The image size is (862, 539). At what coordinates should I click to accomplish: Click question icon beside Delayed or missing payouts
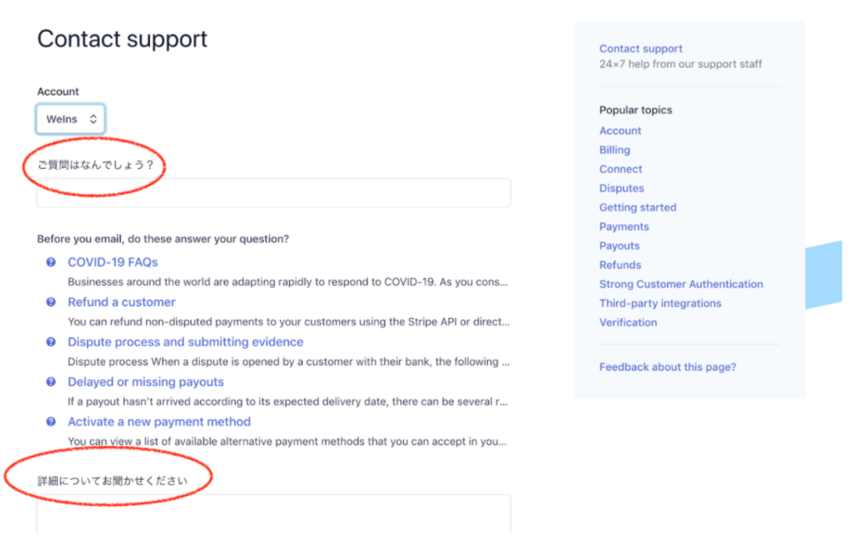[x=51, y=382]
